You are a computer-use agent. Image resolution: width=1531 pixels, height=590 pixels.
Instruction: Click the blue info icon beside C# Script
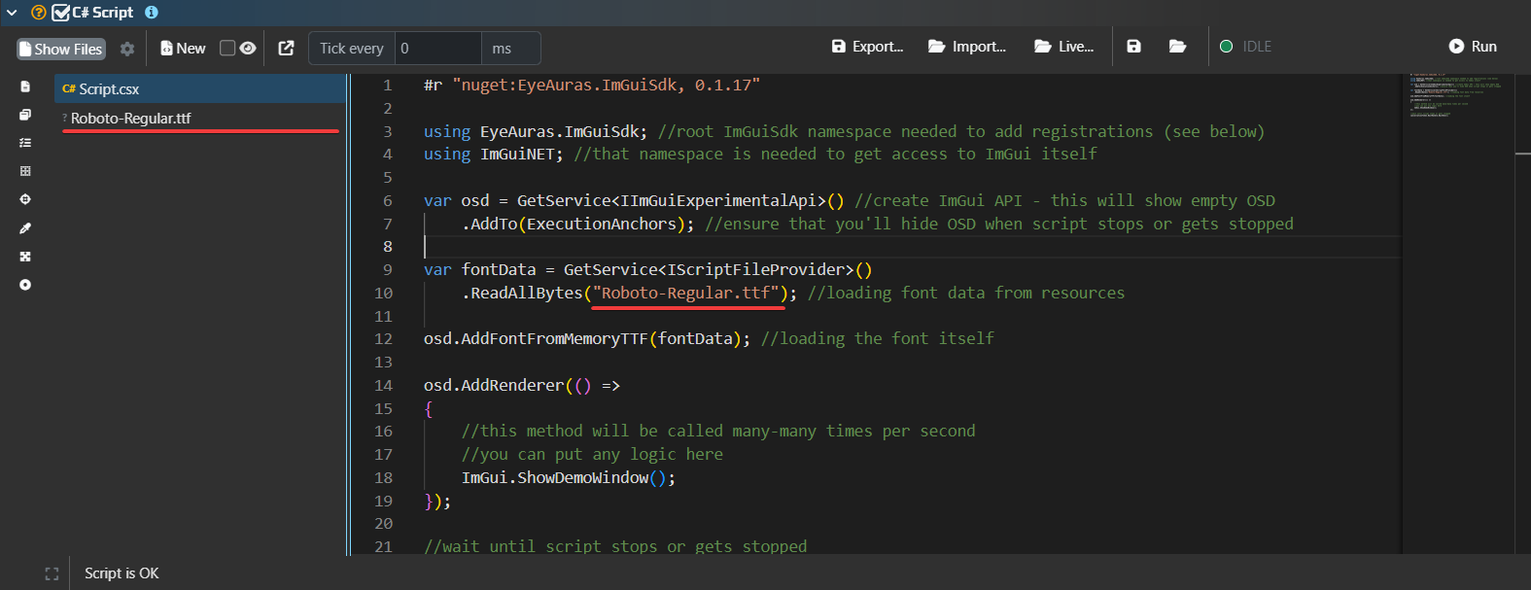[152, 13]
